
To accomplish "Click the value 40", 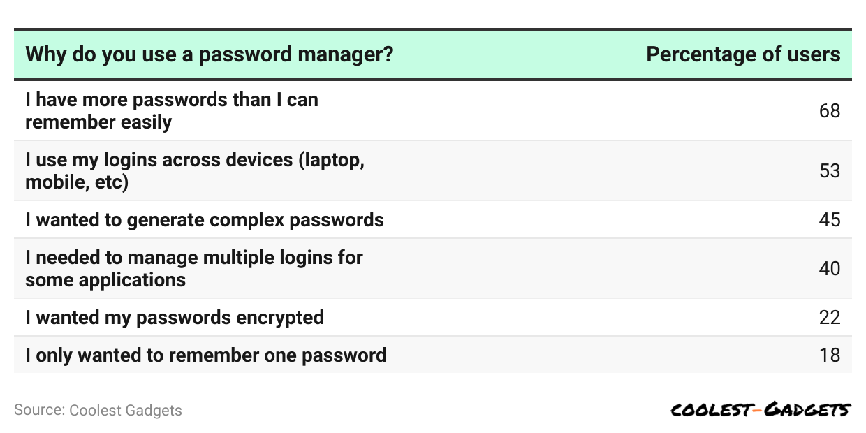I will pos(830,269).
